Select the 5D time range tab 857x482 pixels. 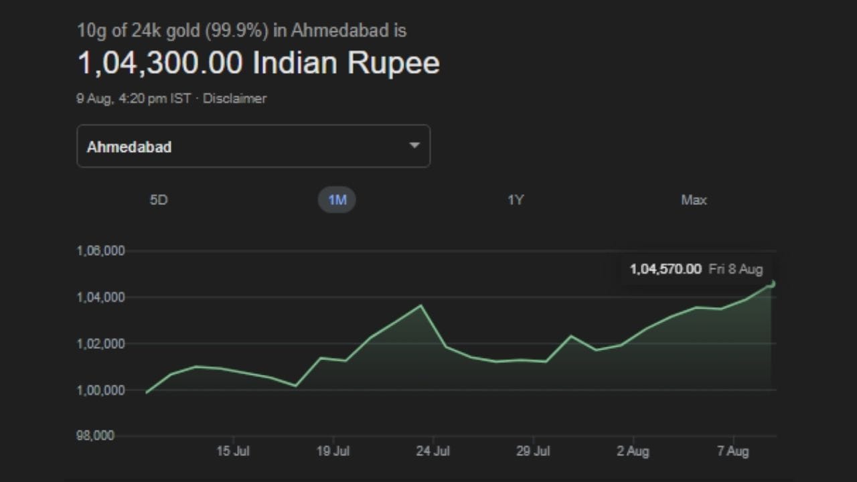pos(159,200)
